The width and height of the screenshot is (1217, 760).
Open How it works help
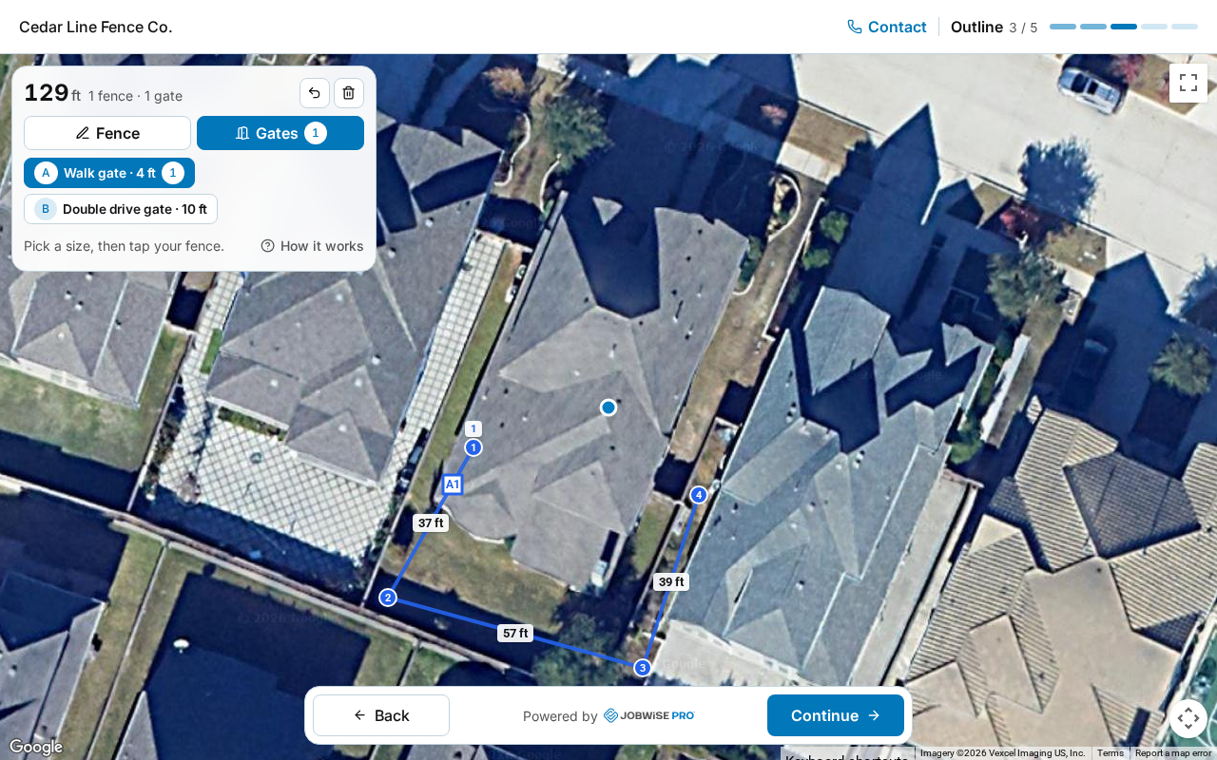pyautogui.click(x=312, y=246)
